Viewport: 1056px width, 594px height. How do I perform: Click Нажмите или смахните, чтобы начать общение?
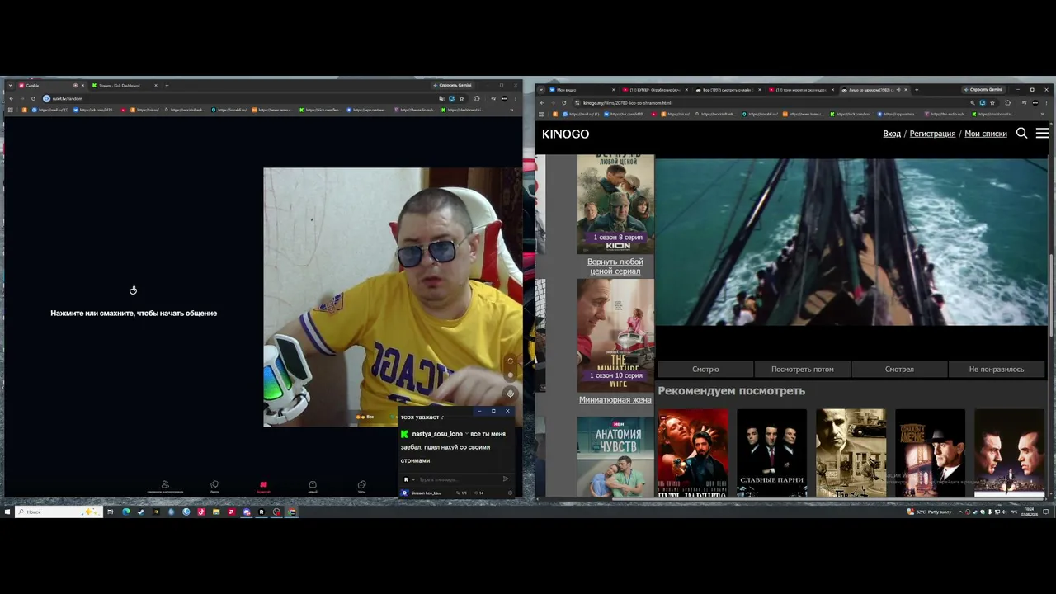pos(134,313)
